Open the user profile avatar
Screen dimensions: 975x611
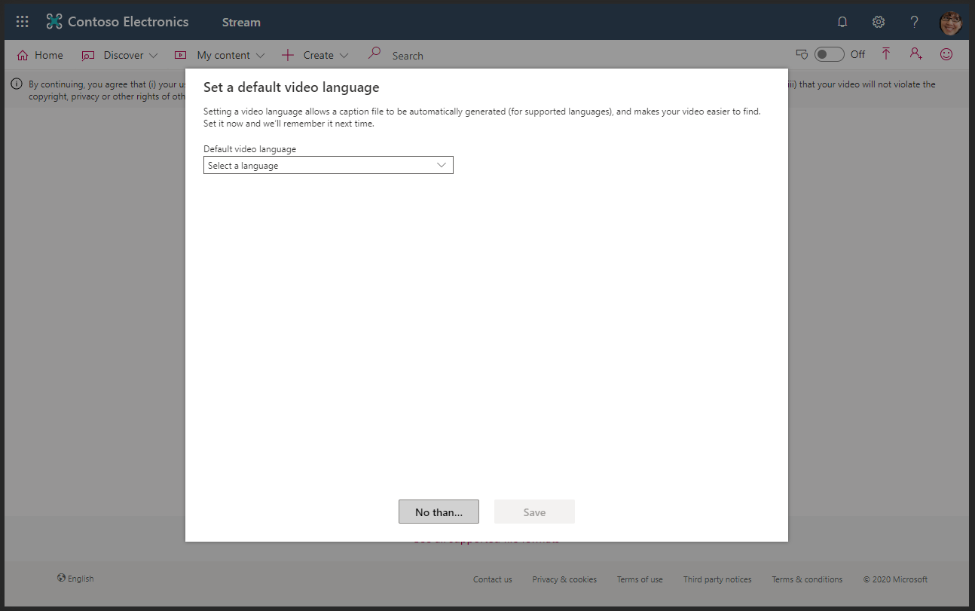pos(951,23)
